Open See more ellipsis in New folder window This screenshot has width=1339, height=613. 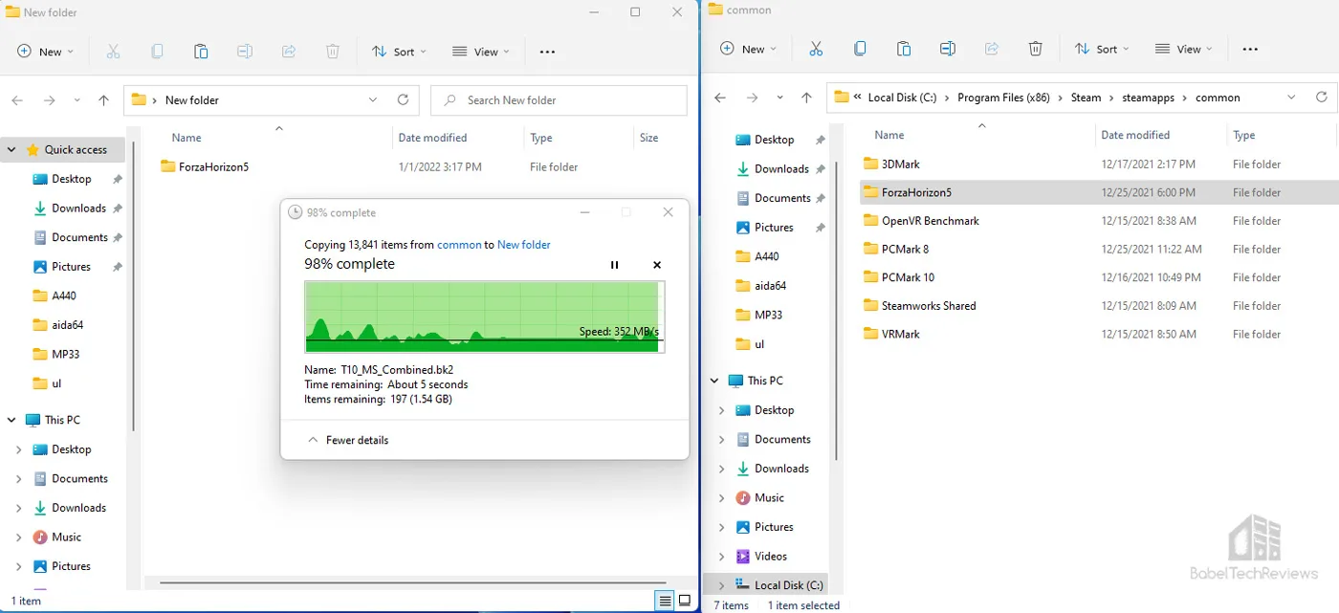(547, 52)
